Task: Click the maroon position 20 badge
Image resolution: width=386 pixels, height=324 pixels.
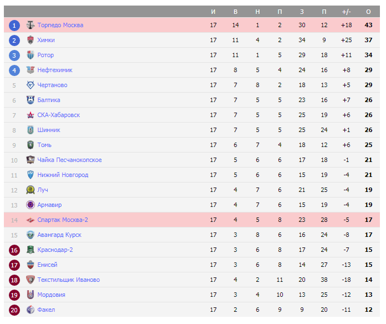Action: pyautogui.click(x=14, y=310)
